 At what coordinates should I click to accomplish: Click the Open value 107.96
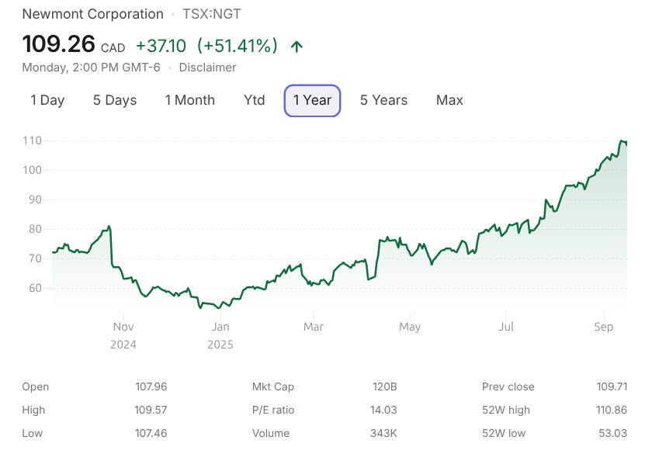[x=151, y=386]
